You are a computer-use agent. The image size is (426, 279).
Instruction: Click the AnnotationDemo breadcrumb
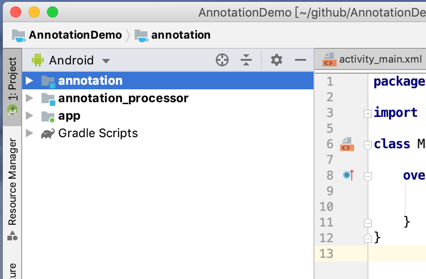pyautogui.click(x=75, y=35)
